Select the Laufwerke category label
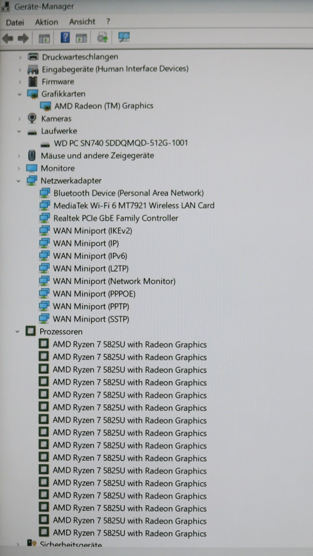This screenshot has width=313, height=556. click(x=59, y=131)
